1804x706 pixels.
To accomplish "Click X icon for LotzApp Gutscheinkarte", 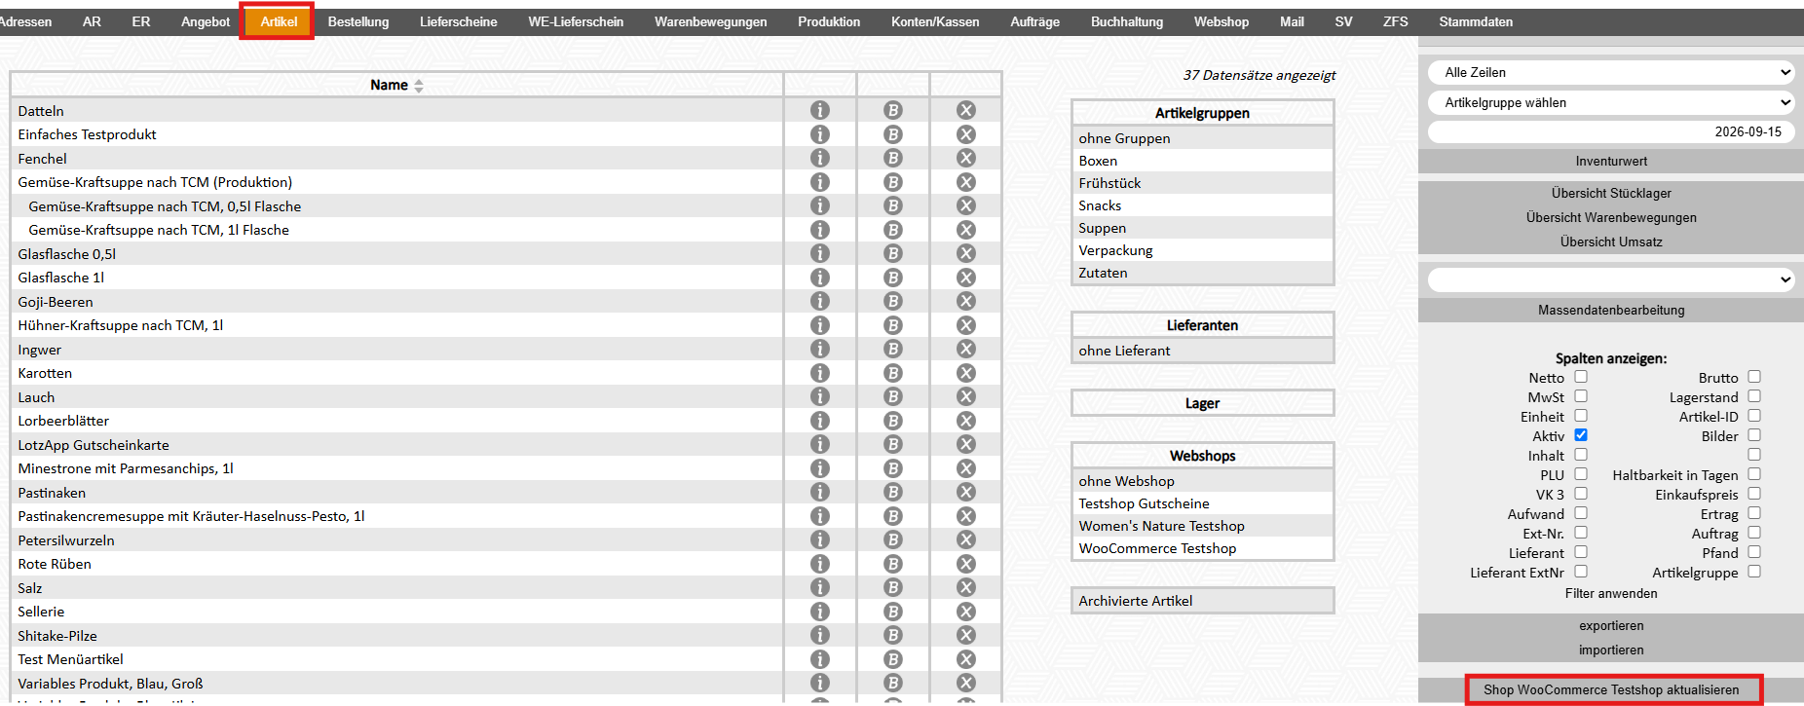I will [966, 444].
